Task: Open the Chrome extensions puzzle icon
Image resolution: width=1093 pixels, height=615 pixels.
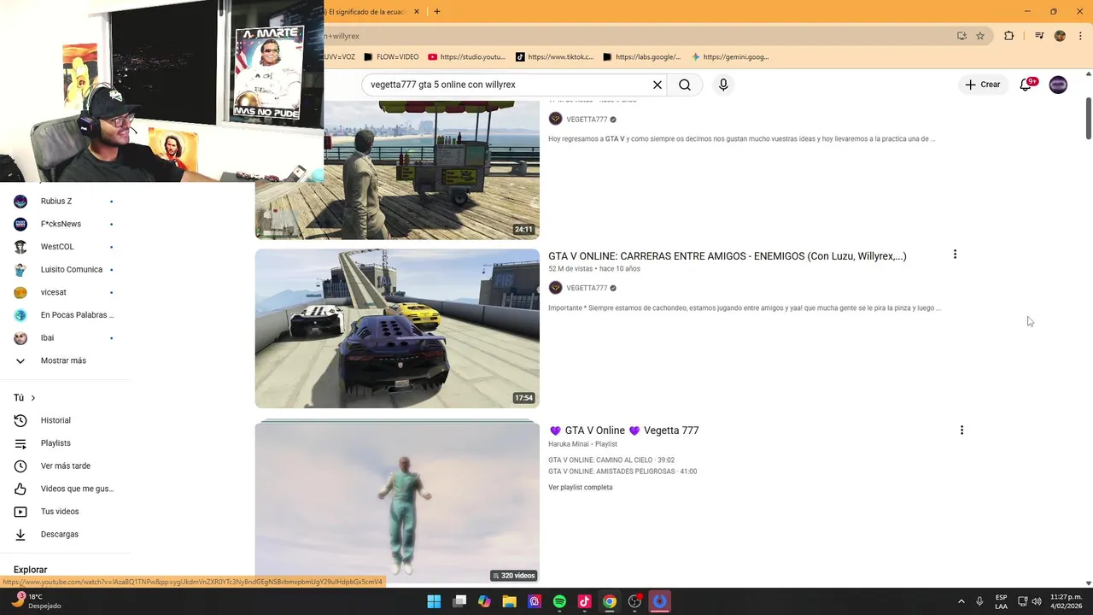Action: tap(1009, 36)
